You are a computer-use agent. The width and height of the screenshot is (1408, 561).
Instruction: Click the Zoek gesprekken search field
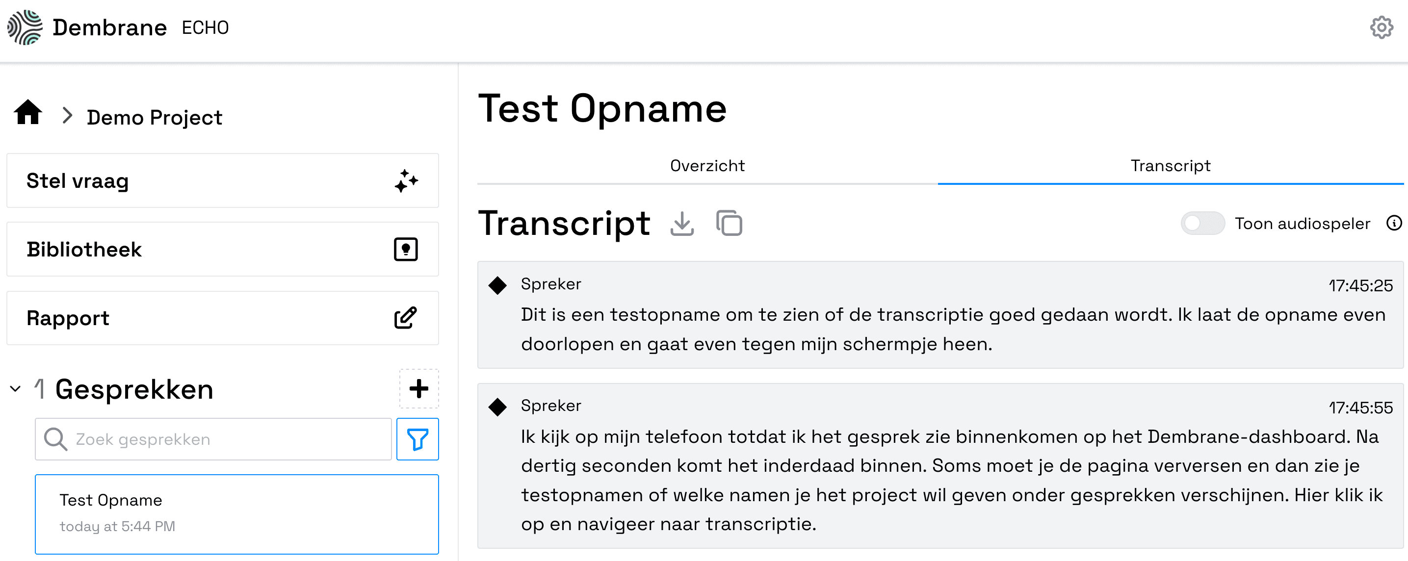click(x=213, y=439)
